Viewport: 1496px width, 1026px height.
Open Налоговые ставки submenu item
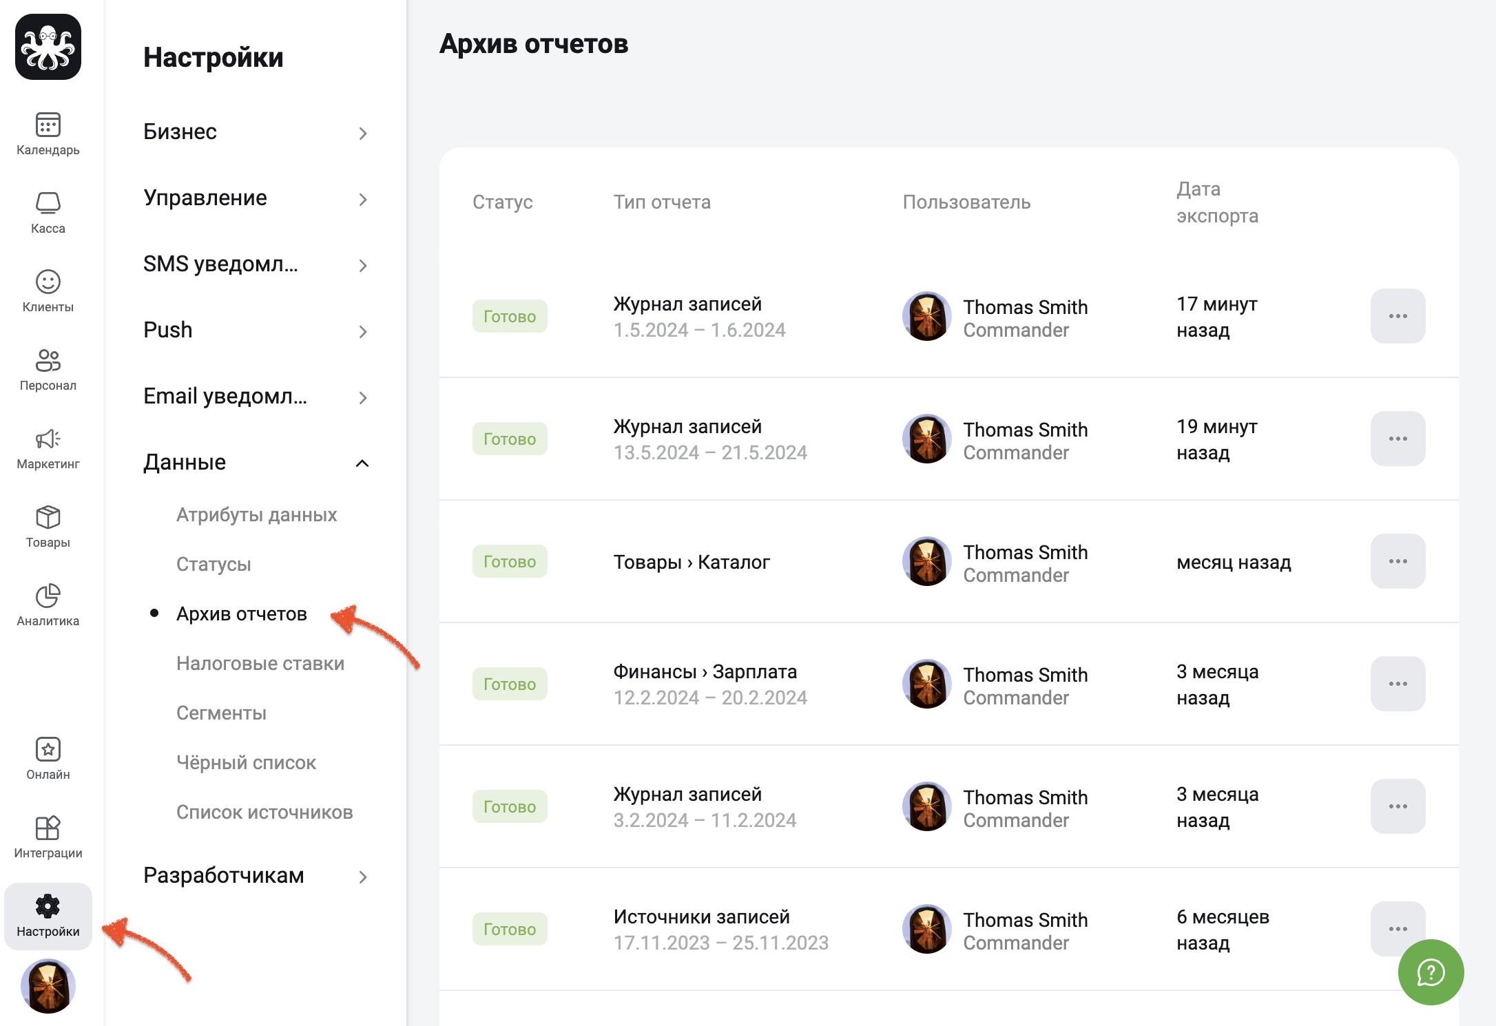pyautogui.click(x=260, y=664)
